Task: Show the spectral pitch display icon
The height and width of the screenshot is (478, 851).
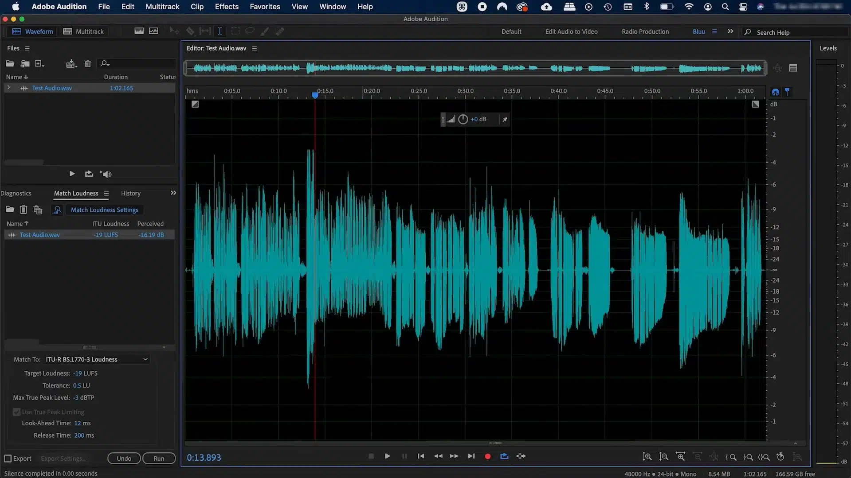Action: pos(153,31)
